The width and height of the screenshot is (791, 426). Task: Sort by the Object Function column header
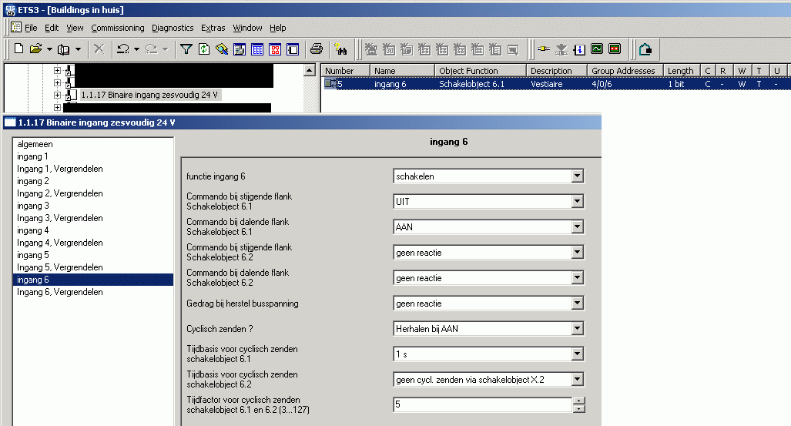pos(481,71)
